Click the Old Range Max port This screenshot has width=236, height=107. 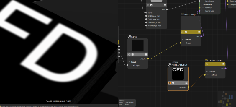pyautogui.click(x=146, y=19)
